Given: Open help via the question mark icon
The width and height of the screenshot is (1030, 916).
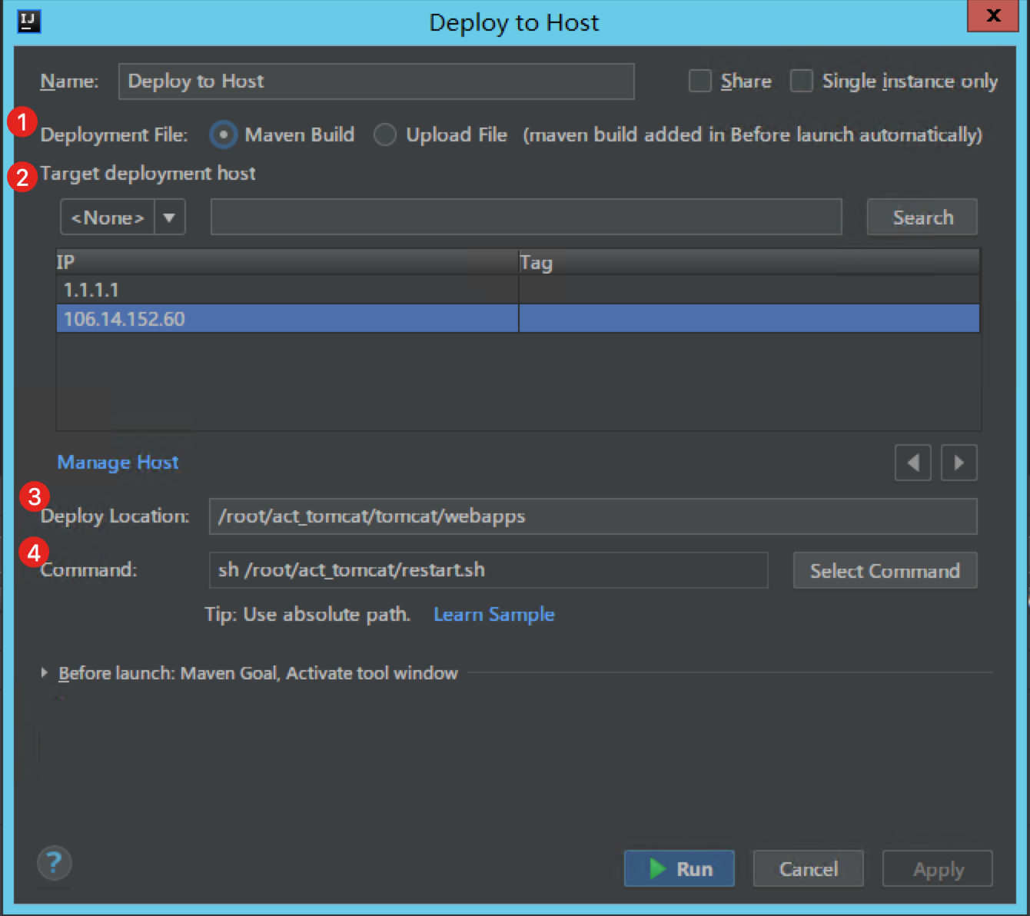Looking at the screenshot, I should (53, 863).
